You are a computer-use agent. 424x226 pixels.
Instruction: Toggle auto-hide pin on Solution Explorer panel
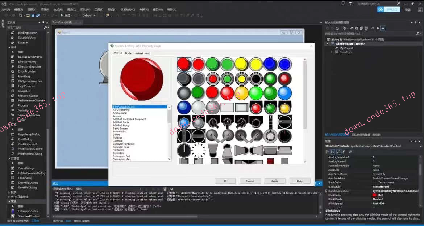416,23
